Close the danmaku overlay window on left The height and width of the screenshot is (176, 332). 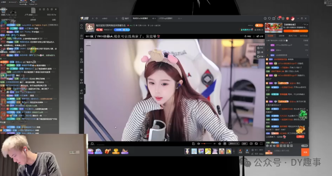(56, 9)
